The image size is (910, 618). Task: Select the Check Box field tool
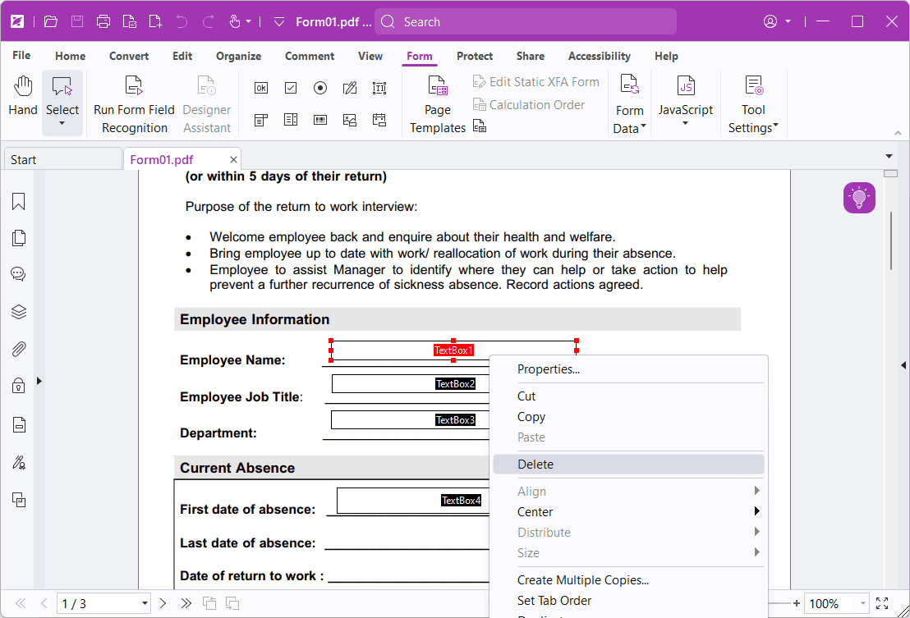(x=290, y=87)
